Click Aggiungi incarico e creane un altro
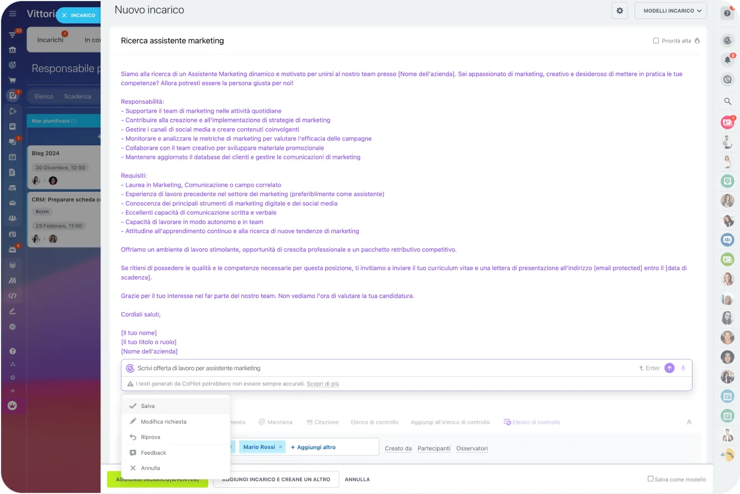 [276, 480]
